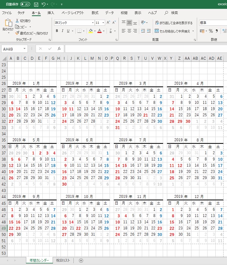Click the 検索 search box
Image resolution: width=227 pixels, height=265 pixels.
[x=171, y=13]
